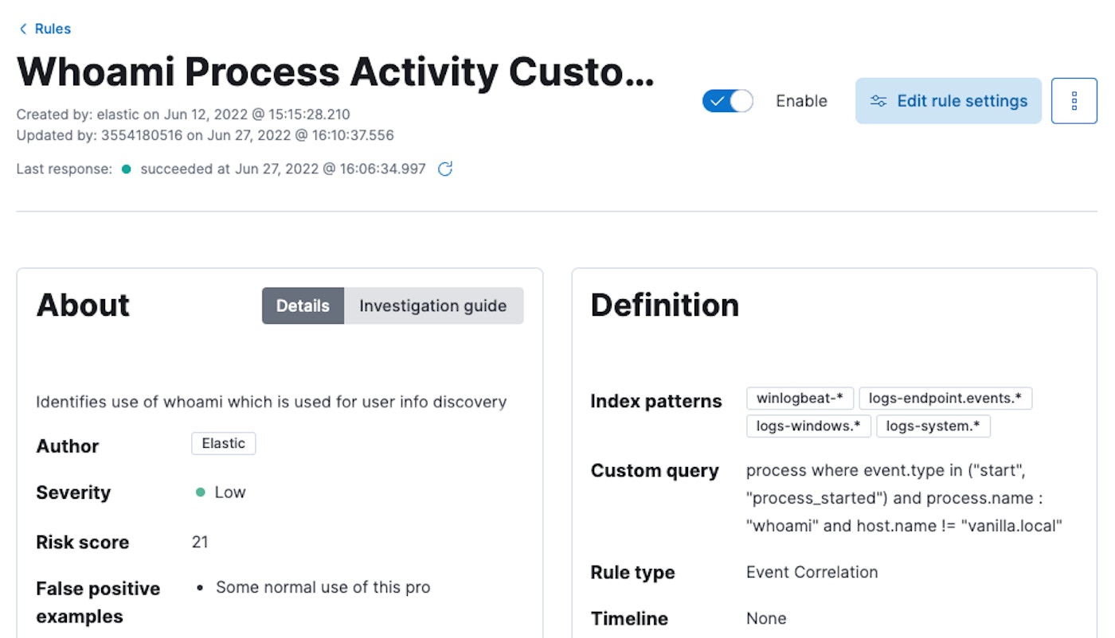This screenshot has height=638, width=1115.
Task: Open the vertical three-dot more actions menu
Action: [x=1074, y=101]
